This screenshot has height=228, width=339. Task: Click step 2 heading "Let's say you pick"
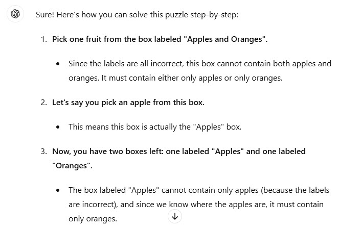click(128, 103)
